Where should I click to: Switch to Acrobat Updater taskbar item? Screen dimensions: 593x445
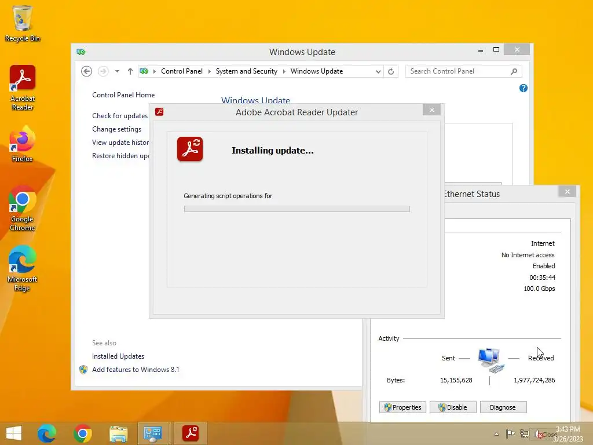coord(191,433)
